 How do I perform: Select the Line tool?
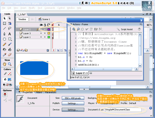[5, 28]
